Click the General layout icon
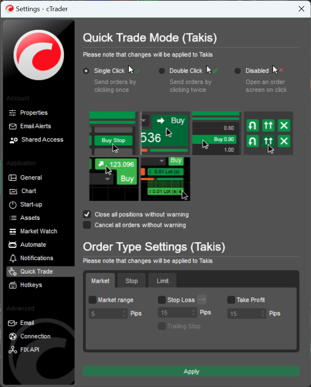This screenshot has width=311, height=387. click(x=13, y=178)
